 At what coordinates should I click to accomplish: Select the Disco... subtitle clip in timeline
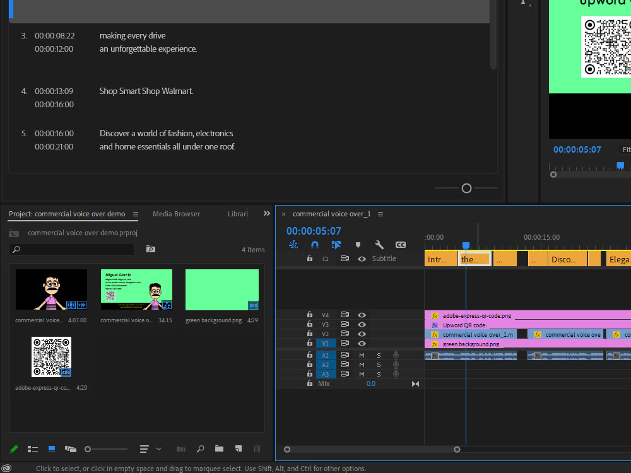pyautogui.click(x=567, y=259)
